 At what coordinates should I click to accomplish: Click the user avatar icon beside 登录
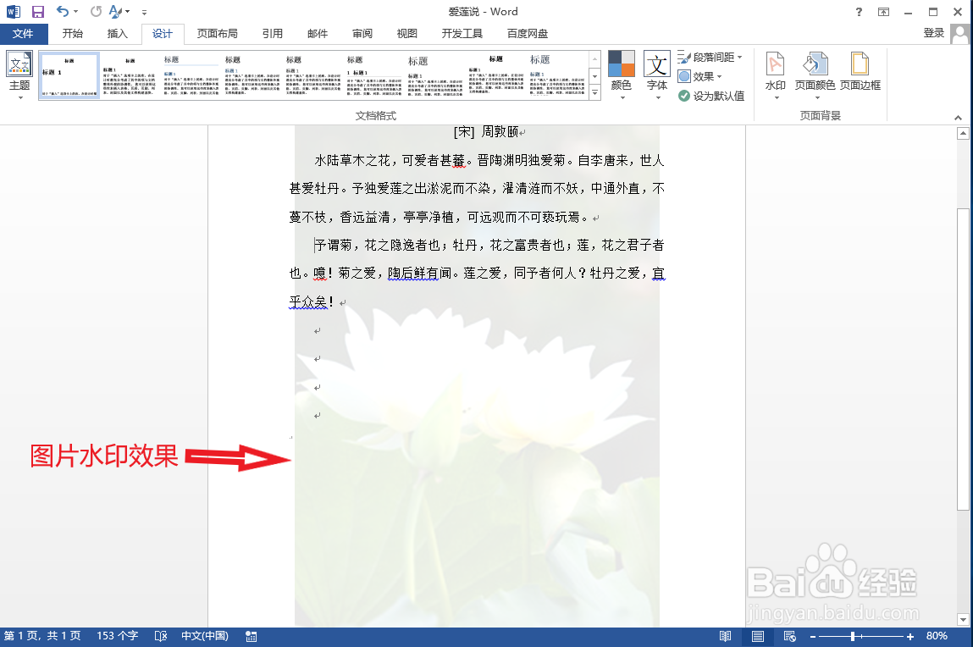point(960,34)
